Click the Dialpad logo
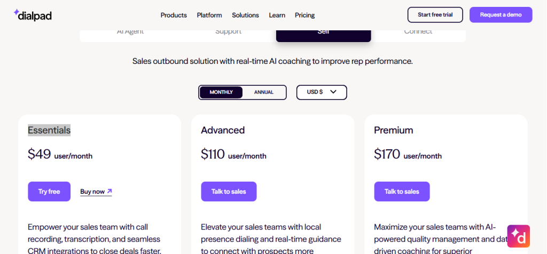 tap(32, 15)
